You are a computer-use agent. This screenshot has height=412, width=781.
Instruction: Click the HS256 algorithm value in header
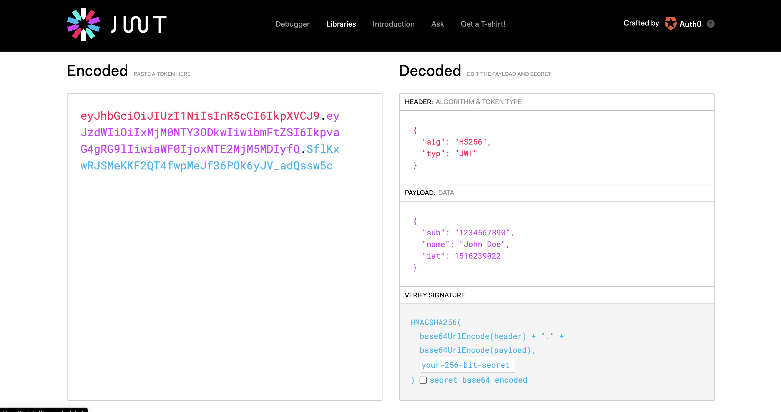coord(470,142)
